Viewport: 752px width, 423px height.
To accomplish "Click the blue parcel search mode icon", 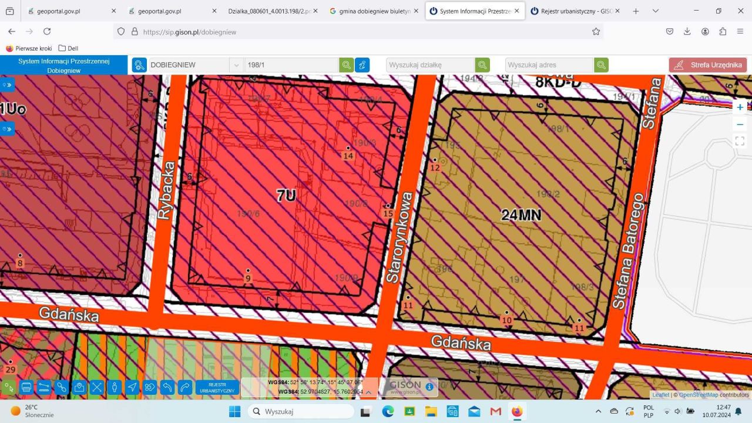I will [139, 65].
